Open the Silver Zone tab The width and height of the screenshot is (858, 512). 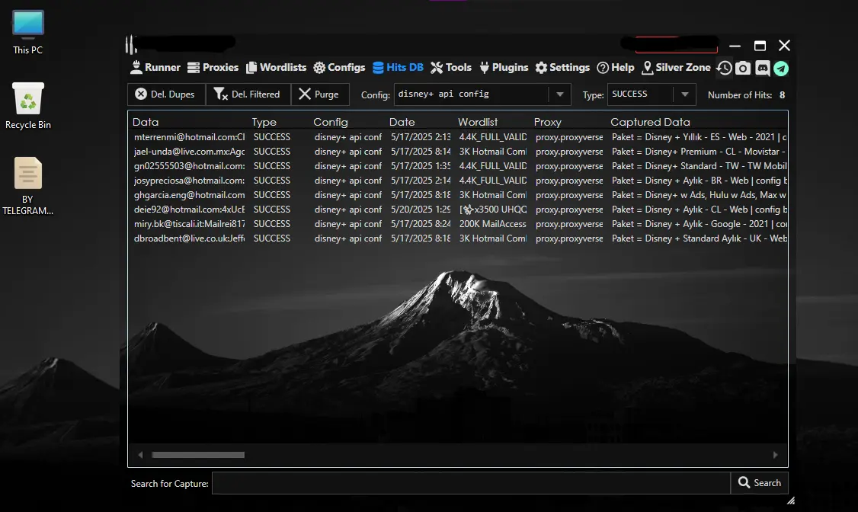tap(677, 67)
